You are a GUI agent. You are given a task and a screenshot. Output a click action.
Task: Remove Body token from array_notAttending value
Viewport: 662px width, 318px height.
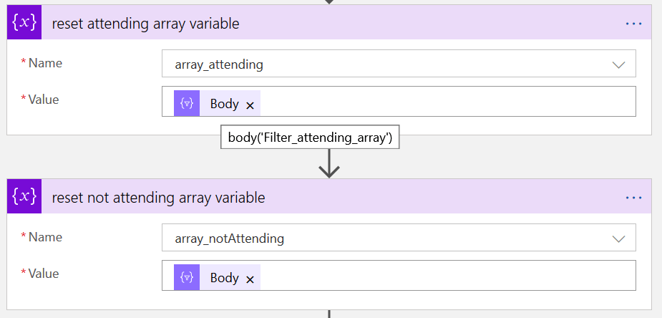click(x=250, y=279)
